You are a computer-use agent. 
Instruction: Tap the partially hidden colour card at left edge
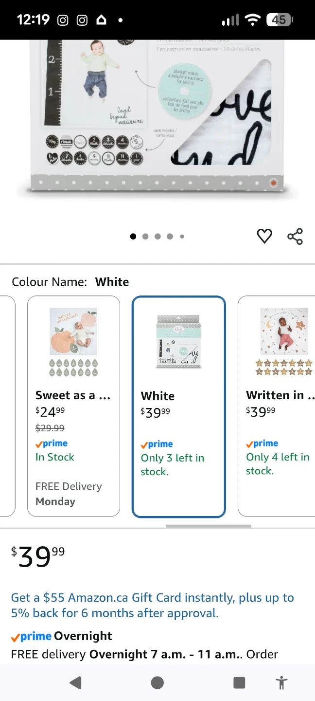tap(7, 406)
